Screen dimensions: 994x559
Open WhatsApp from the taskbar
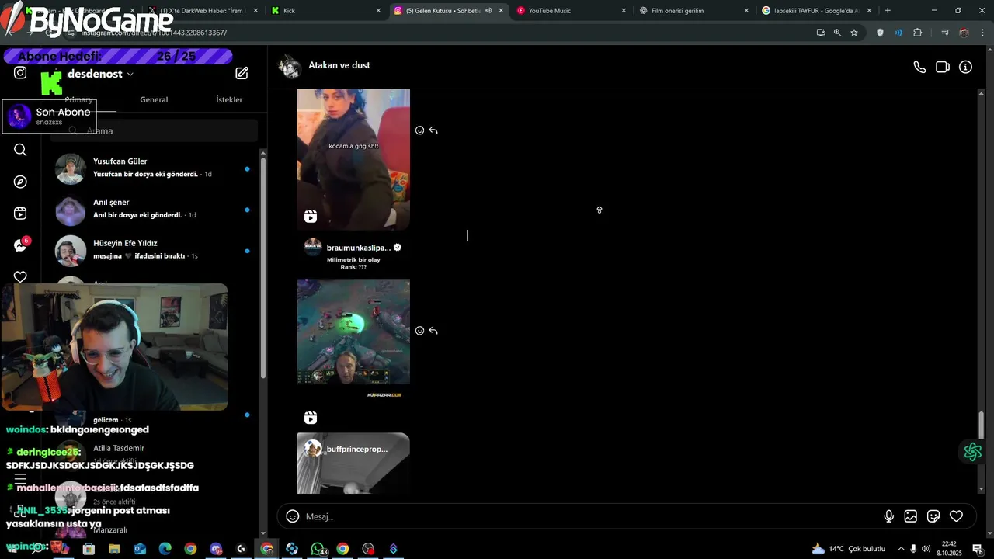[x=318, y=549]
